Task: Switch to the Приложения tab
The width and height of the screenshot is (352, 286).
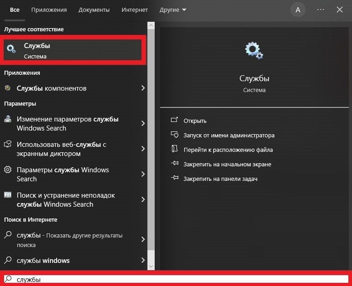Action: 49,10
